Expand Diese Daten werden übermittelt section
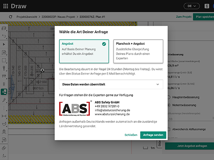The height and width of the screenshot is (160, 214). click(111, 84)
